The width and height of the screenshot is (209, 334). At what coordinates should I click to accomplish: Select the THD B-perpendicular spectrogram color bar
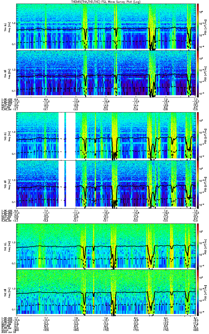[x=198, y=136]
